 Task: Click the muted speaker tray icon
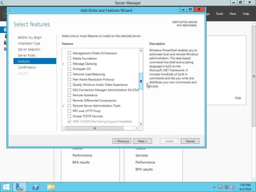(x=232, y=187)
